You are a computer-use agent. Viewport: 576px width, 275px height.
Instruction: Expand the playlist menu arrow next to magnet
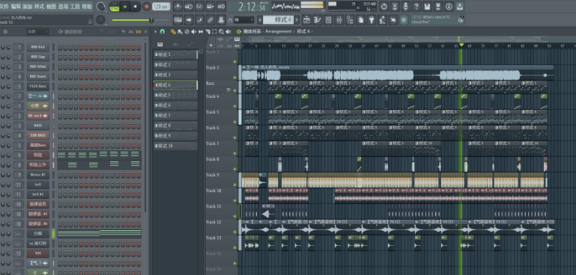coord(155,31)
